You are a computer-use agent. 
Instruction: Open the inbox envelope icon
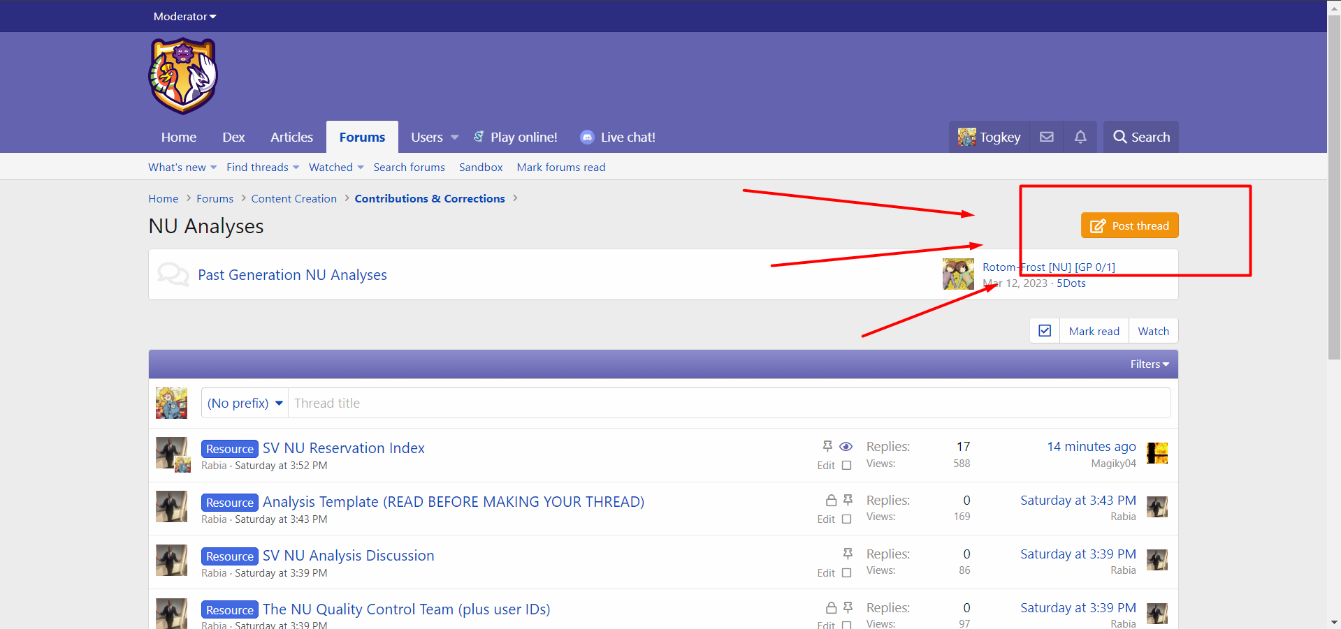click(1046, 137)
